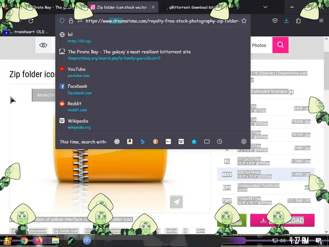Pick the Reddit suggestion
This screenshot has height=247, width=329.
pos(153,107)
